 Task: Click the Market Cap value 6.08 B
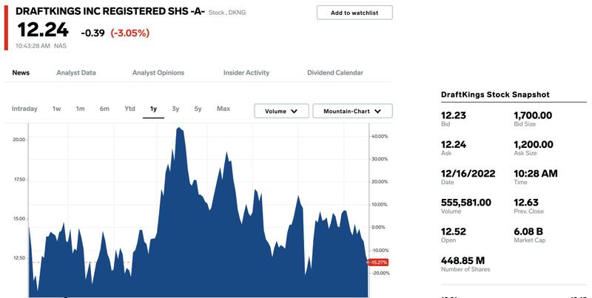pos(528,231)
